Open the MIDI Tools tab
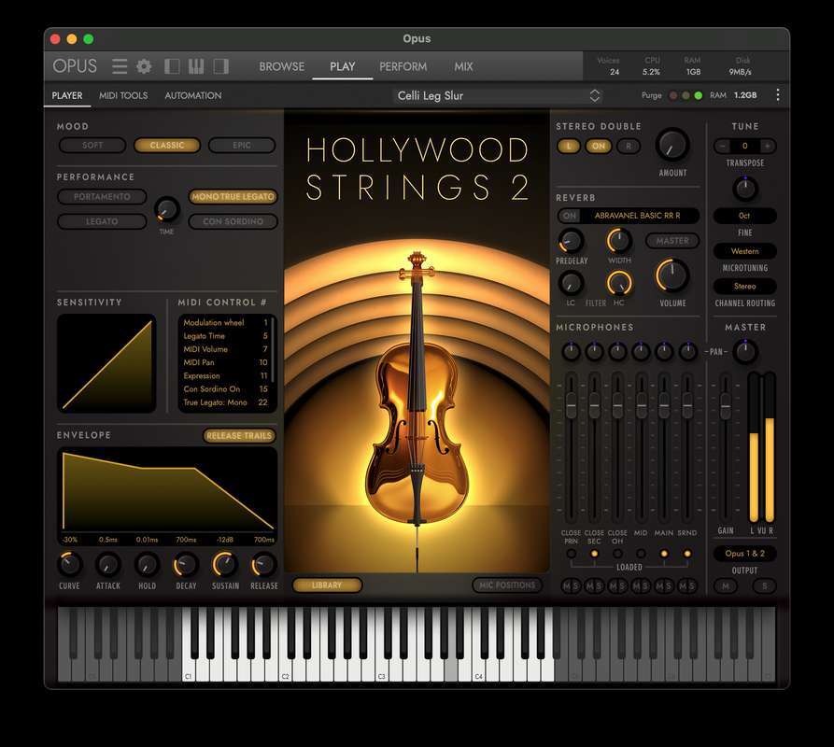The width and height of the screenshot is (834, 747). 123,95
